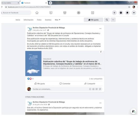Open the Gaming icon in top navigation

(92, 13)
